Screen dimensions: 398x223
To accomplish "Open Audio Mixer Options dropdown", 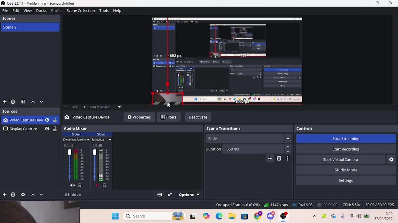I will tap(189, 195).
